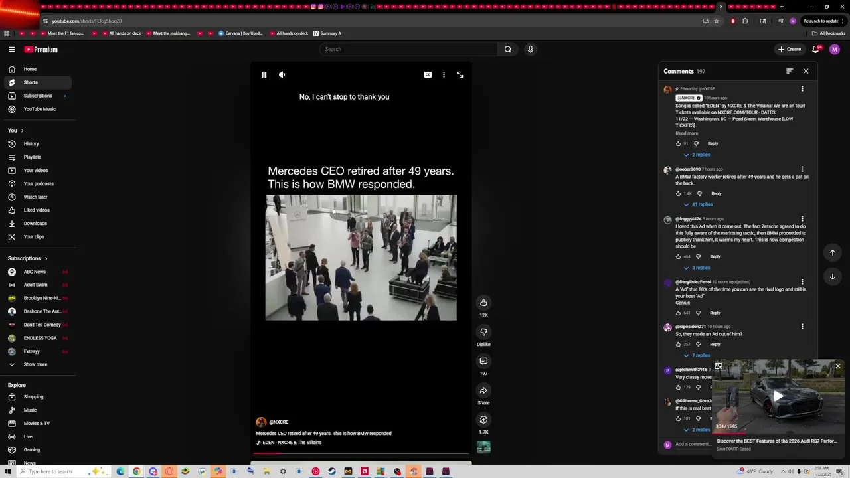Go to previous Short with up arrow
Viewport: 850px width, 478px height.
pos(833,252)
